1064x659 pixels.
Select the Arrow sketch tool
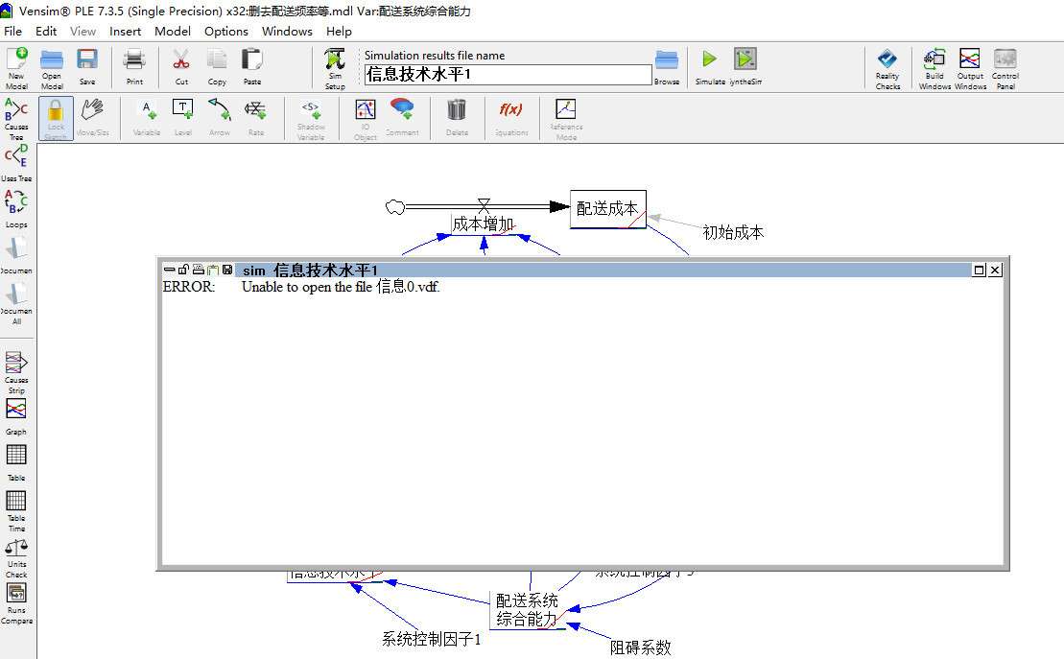[x=219, y=117]
